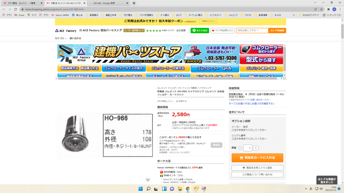This screenshot has height=193, width=344.
Task: Select the 作動油 エレメント HO-966 tab
Action: click(66, 3)
